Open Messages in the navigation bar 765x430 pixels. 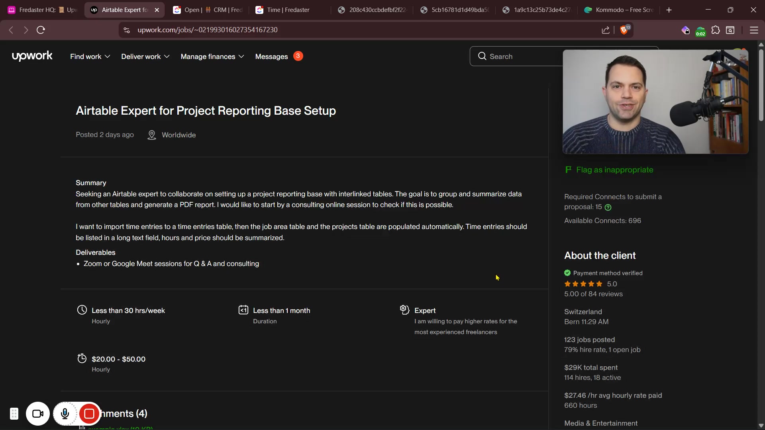pos(272,57)
